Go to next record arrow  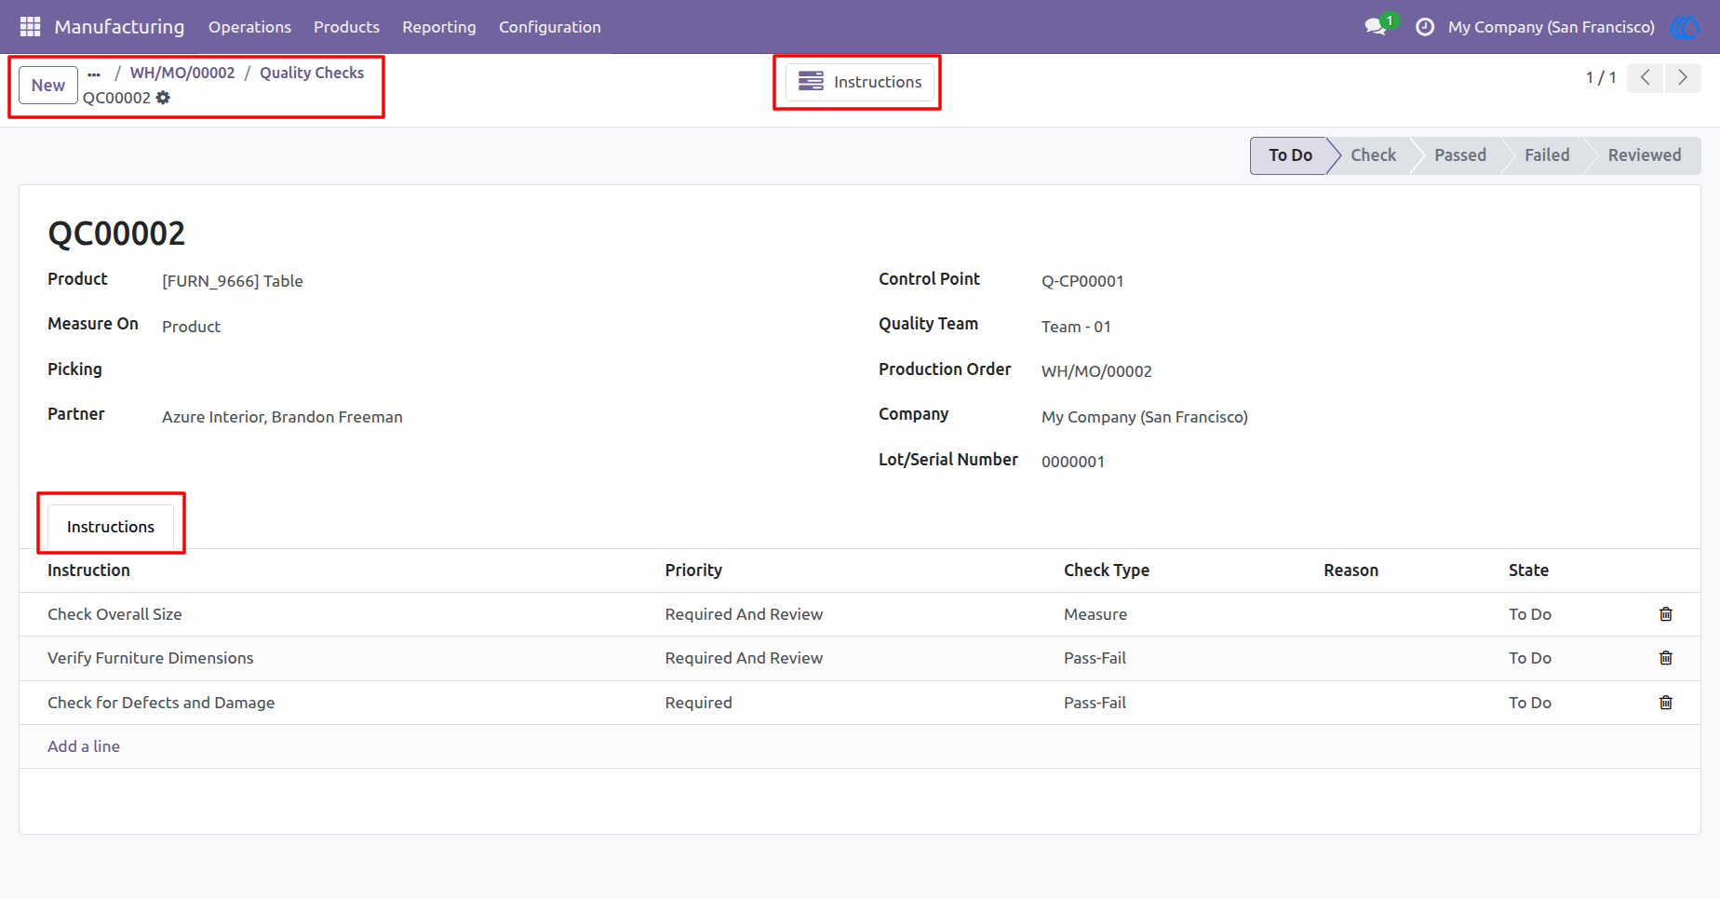1683,77
